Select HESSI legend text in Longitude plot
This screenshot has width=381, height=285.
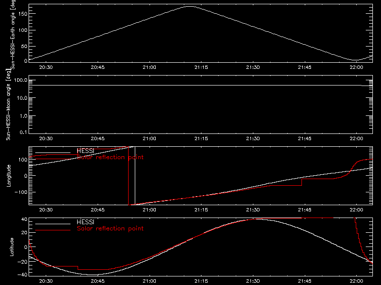coord(85,151)
